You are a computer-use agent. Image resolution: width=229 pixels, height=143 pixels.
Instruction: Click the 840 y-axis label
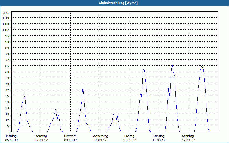(x=8, y=48)
